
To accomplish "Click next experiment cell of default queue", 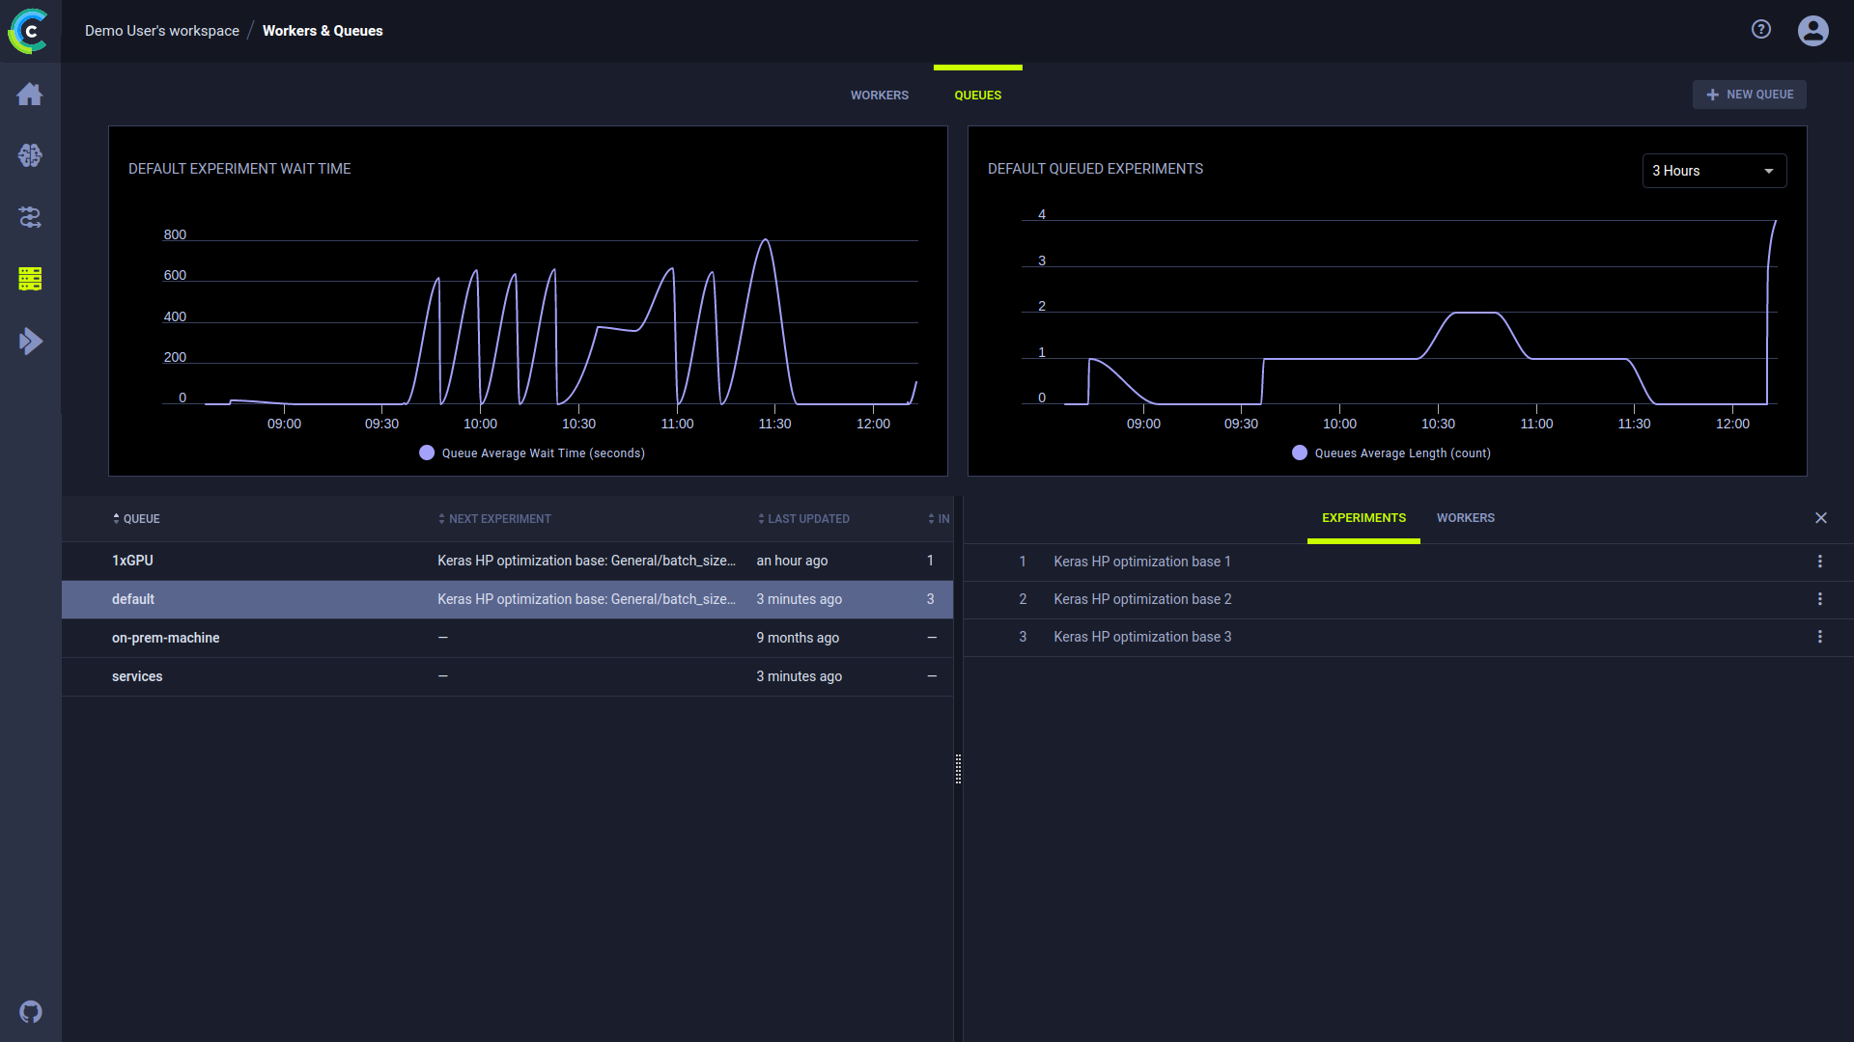I will (586, 599).
